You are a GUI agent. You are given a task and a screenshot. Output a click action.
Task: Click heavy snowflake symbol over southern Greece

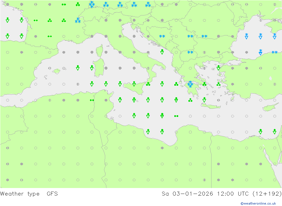(x=190, y=84)
